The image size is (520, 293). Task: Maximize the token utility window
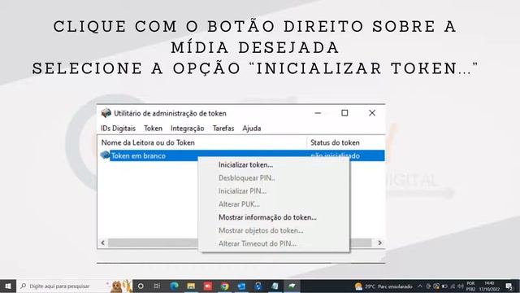(x=344, y=113)
